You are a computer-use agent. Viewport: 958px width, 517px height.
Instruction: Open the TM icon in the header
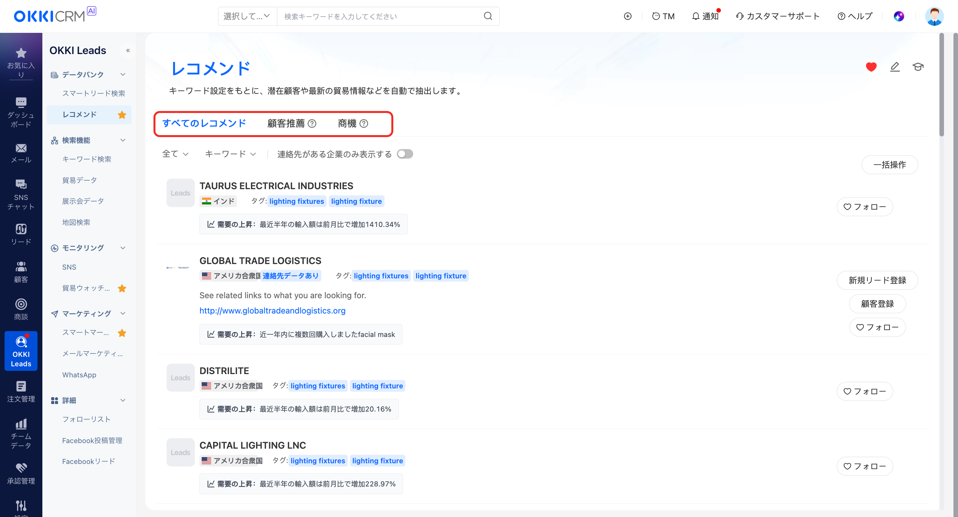(663, 16)
